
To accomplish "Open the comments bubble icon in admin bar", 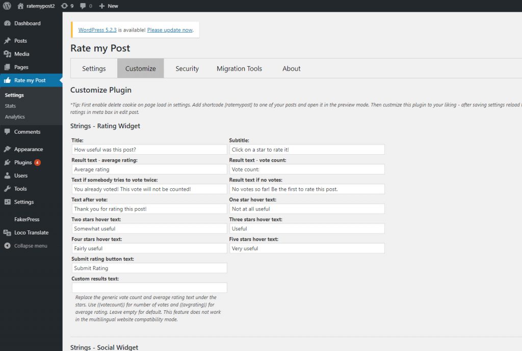I will (x=83, y=6).
